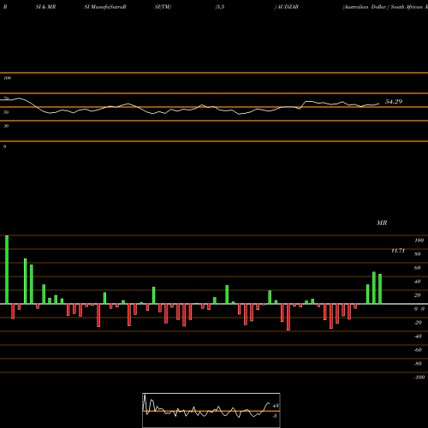Click the MR value 11.71
Viewport: 428px width, 428px height.
(398, 251)
